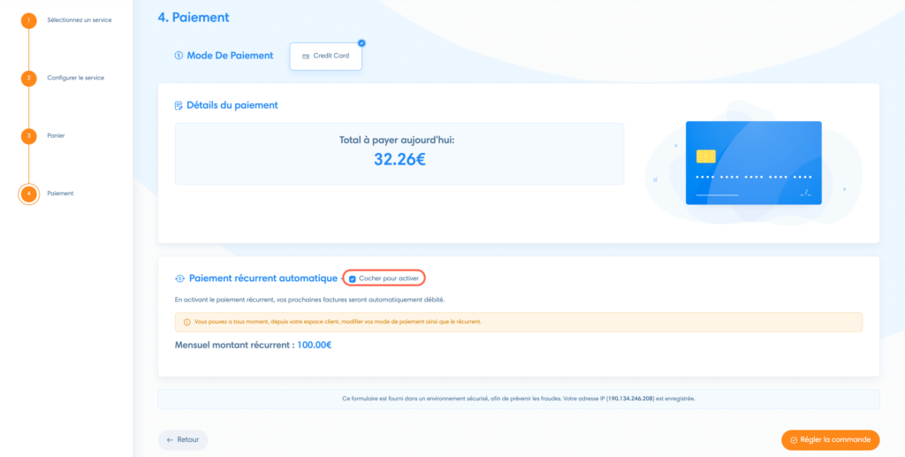Image resolution: width=905 pixels, height=457 pixels.
Task: Click the 'Détails du paiement' heading text
Action: (232, 105)
